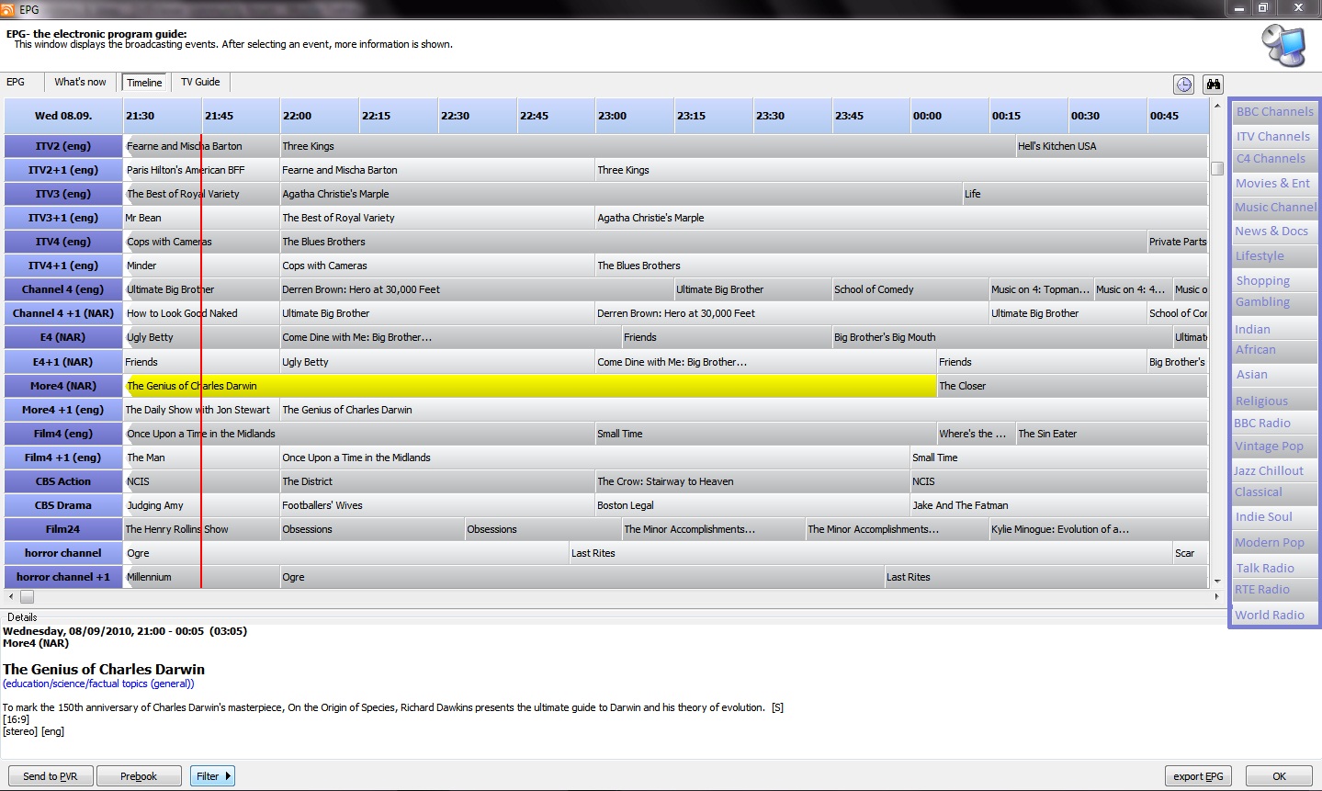The image size is (1322, 791).
Task: Click the EPG app icon in title bar
Action: [x=8, y=9]
